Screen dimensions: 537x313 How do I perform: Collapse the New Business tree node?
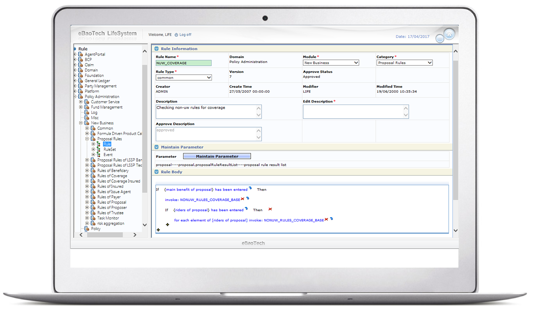point(81,123)
